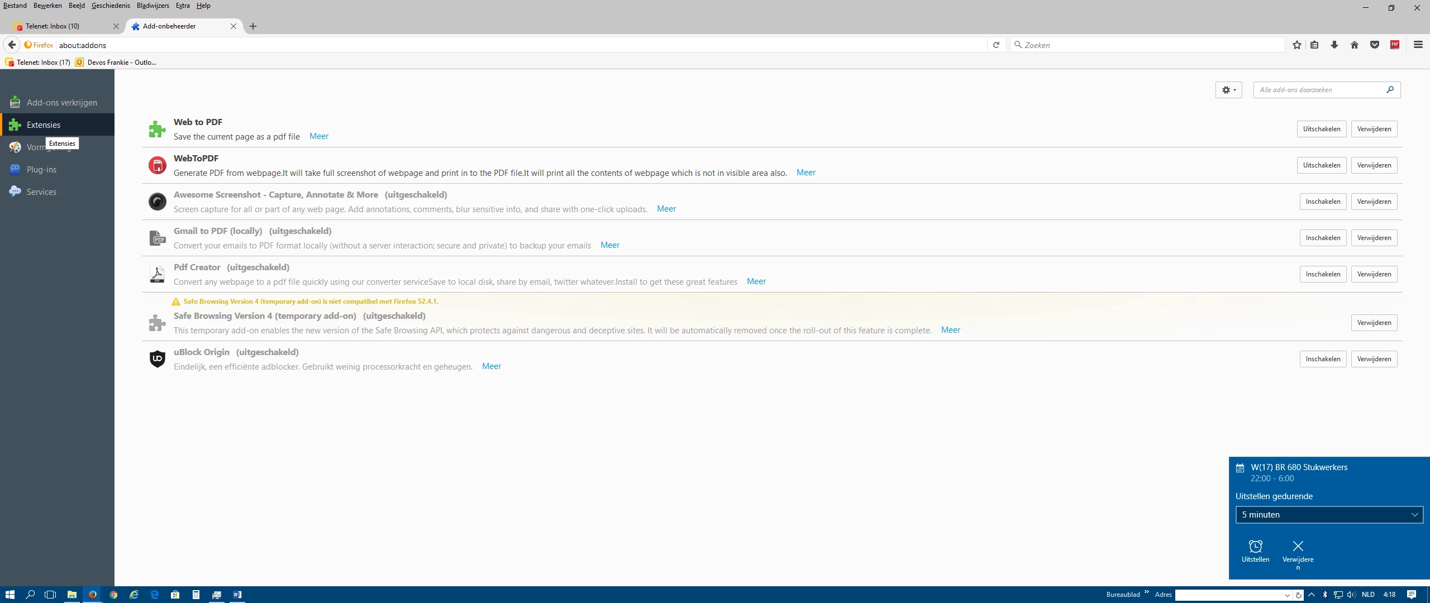Click the home page icon
The width and height of the screenshot is (1430, 603).
pos(1355,45)
